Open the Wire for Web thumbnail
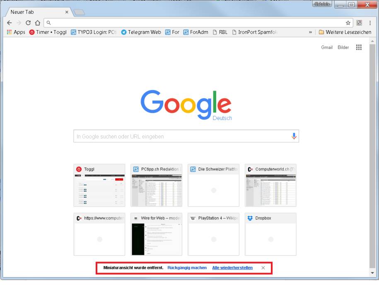This screenshot has height=307, width=379. 157,234
